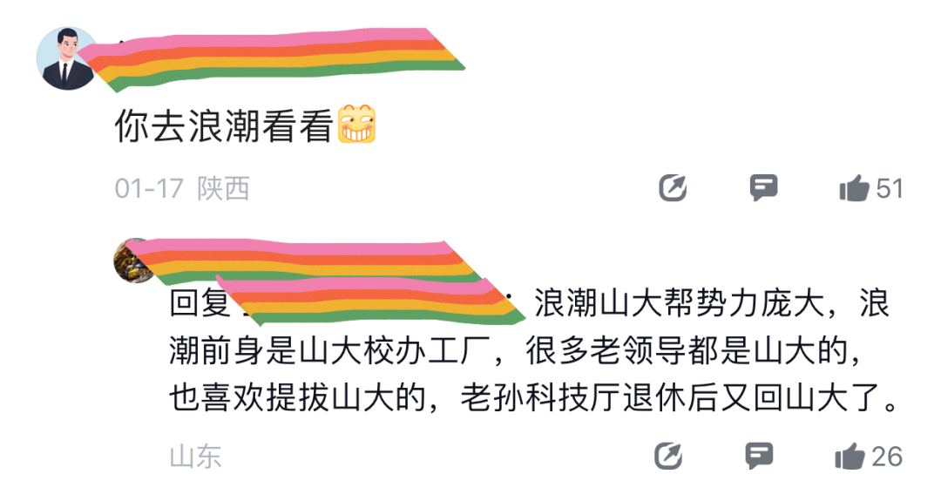Tap the grinning emoji in the comment
This screenshot has height=481, width=941.
tap(356, 125)
